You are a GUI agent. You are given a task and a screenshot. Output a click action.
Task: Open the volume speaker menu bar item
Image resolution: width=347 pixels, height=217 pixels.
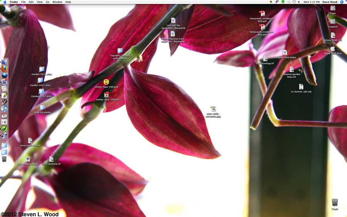pos(299,2)
